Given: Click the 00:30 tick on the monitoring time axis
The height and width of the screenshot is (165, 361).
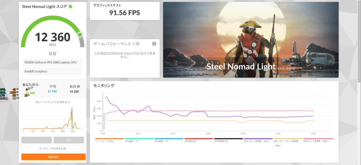Looking at the screenshot, I should click(208, 133).
